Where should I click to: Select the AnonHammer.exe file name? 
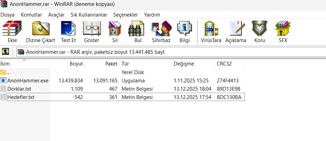[28, 80]
